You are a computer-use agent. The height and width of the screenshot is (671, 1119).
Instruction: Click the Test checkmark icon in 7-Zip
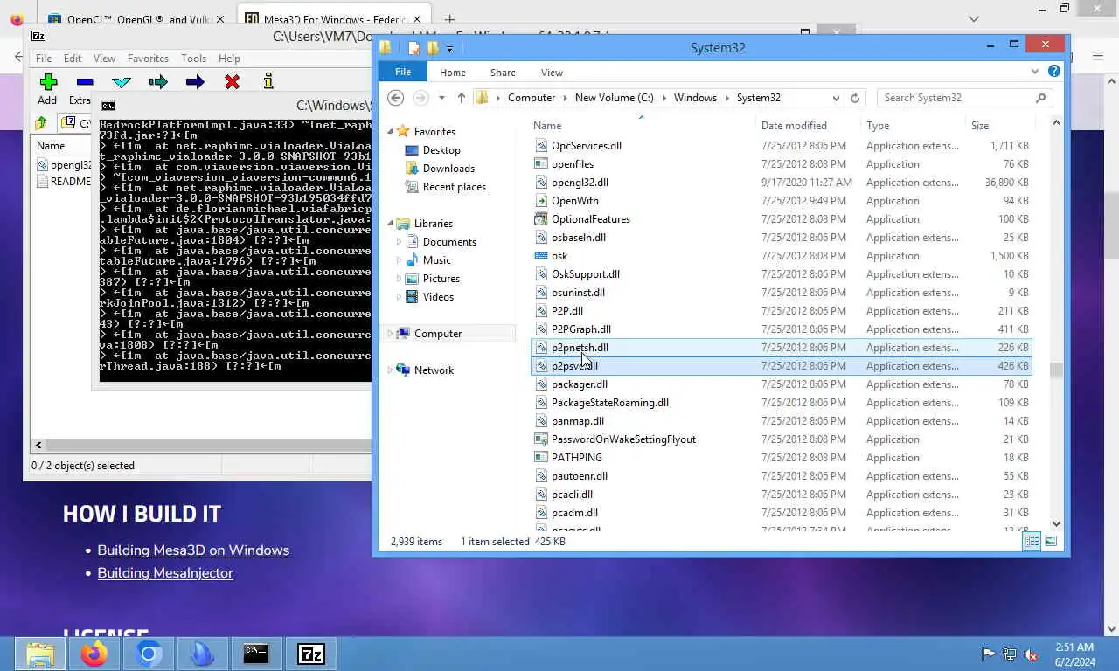point(122,82)
